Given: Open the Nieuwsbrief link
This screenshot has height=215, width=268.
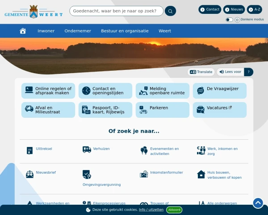Looking at the screenshot, I should pos(46,172).
